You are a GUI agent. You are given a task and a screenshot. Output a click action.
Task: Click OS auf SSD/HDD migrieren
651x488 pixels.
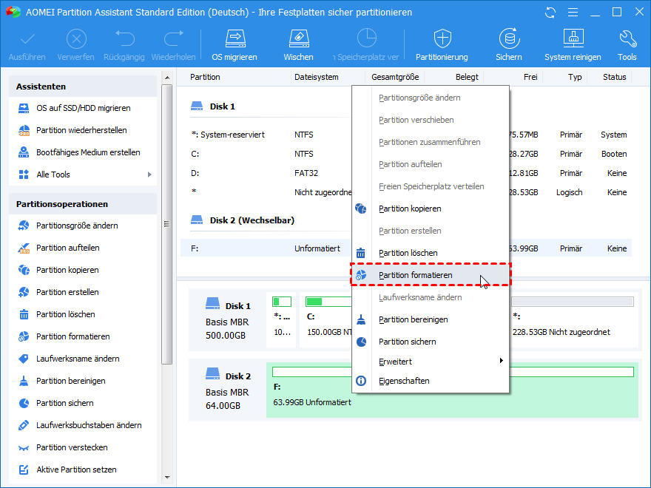[x=83, y=108]
